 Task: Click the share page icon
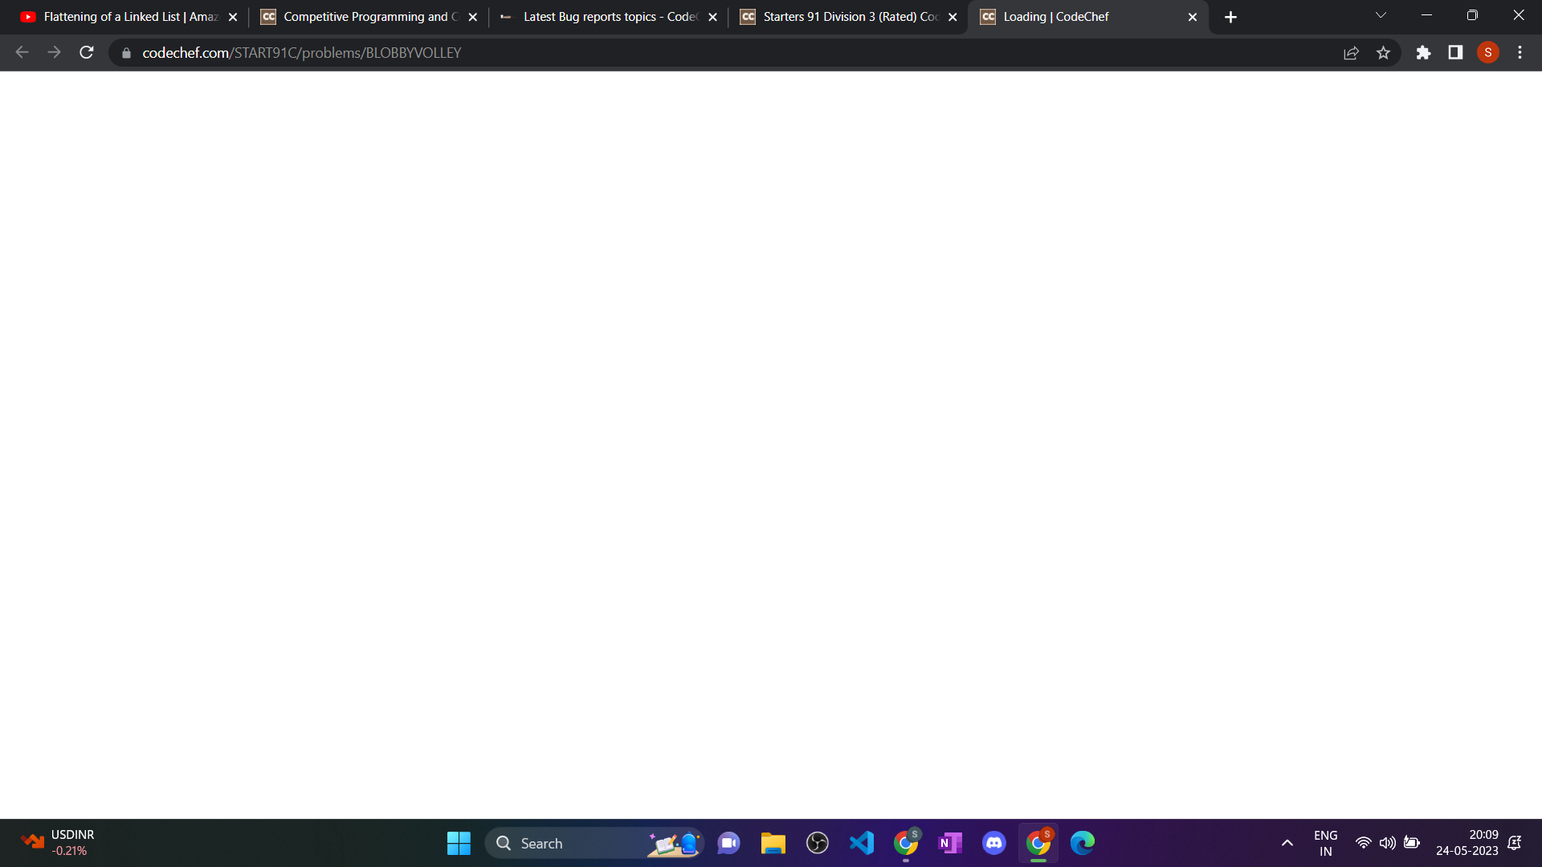(1351, 53)
